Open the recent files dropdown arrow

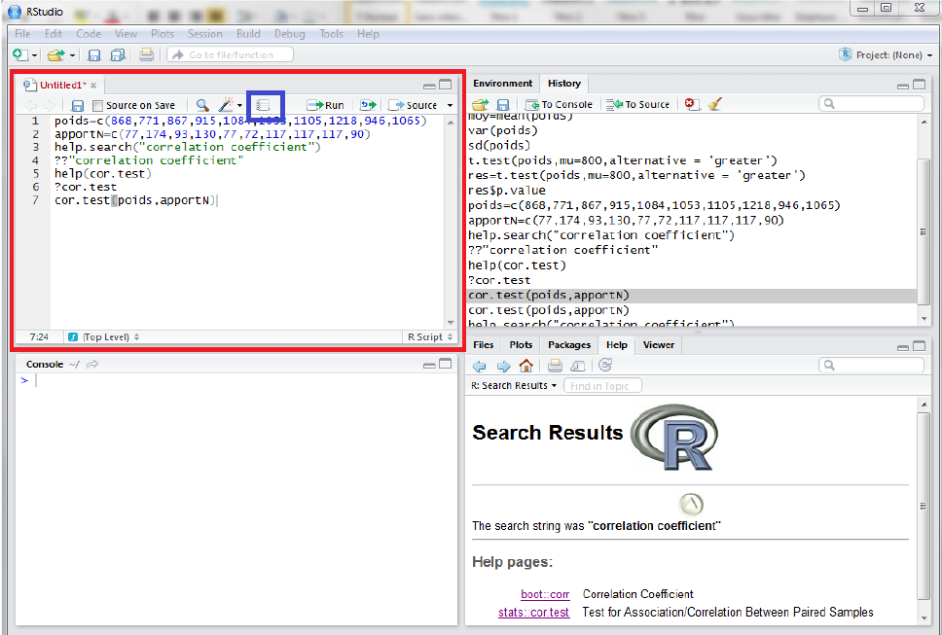(72, 55)
